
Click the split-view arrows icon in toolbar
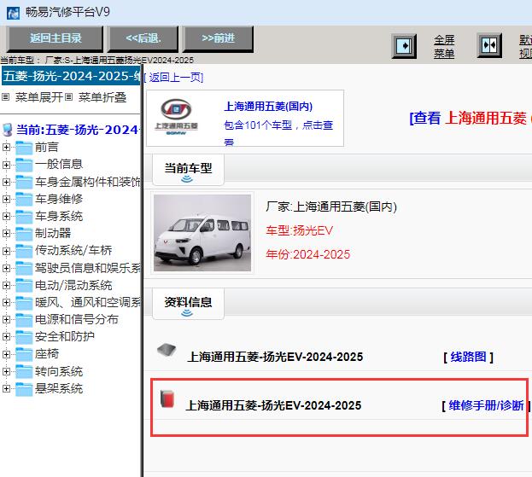tap(489, 45)
